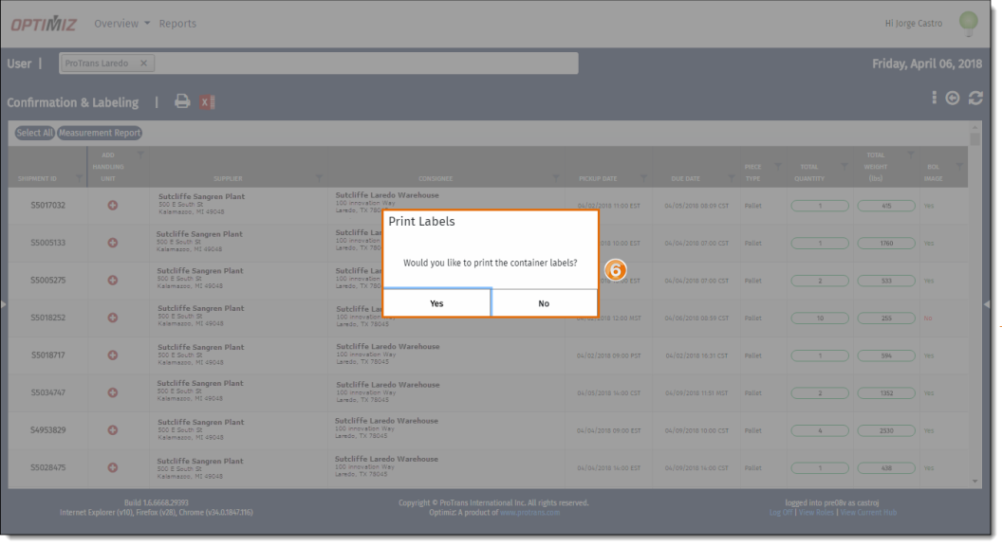Click the Excel export icon
This screenshot has height=546, width=1002.
click(207, 102)
